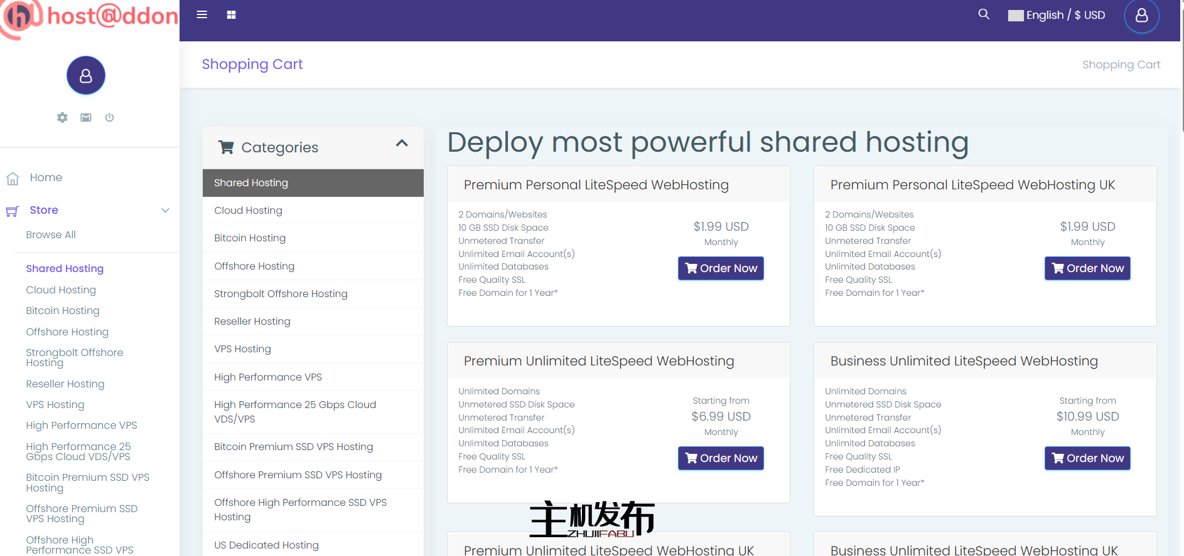Select Browse All in sidebar
The height and width of the screenshot is (556, 1184).
[x=51, y=234]
